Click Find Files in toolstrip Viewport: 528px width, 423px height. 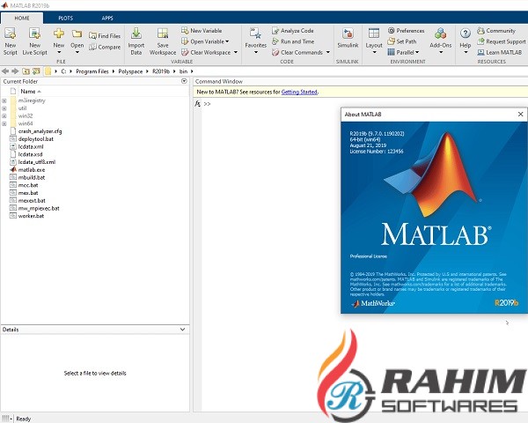click(x=105, y=36)
